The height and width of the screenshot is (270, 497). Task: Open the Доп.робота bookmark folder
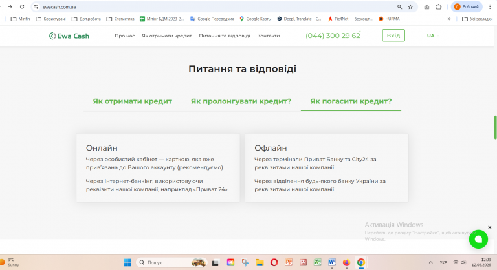pyautogui.click(x=86, y=19)
